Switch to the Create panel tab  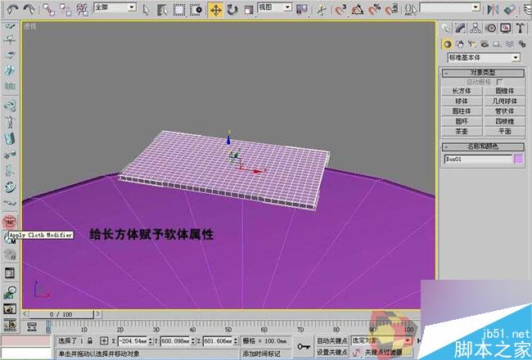point(446,28)
